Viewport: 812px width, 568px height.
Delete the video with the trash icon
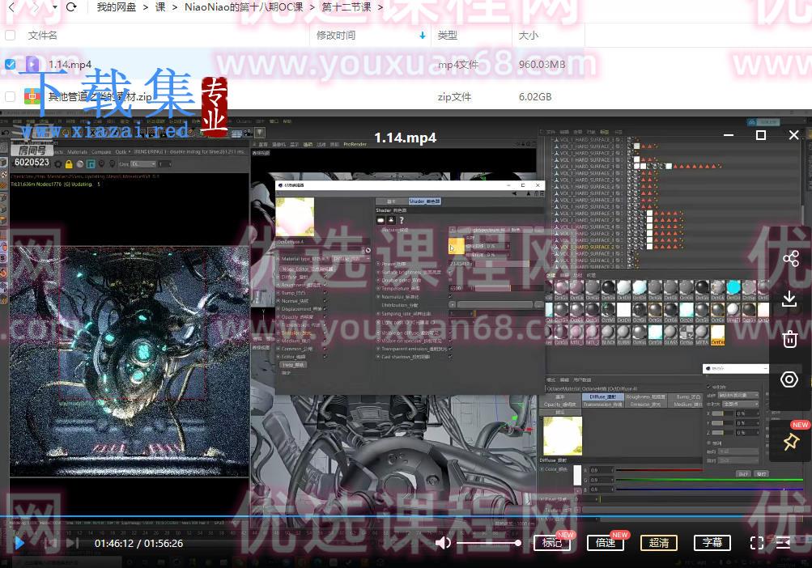pos(789,340)
